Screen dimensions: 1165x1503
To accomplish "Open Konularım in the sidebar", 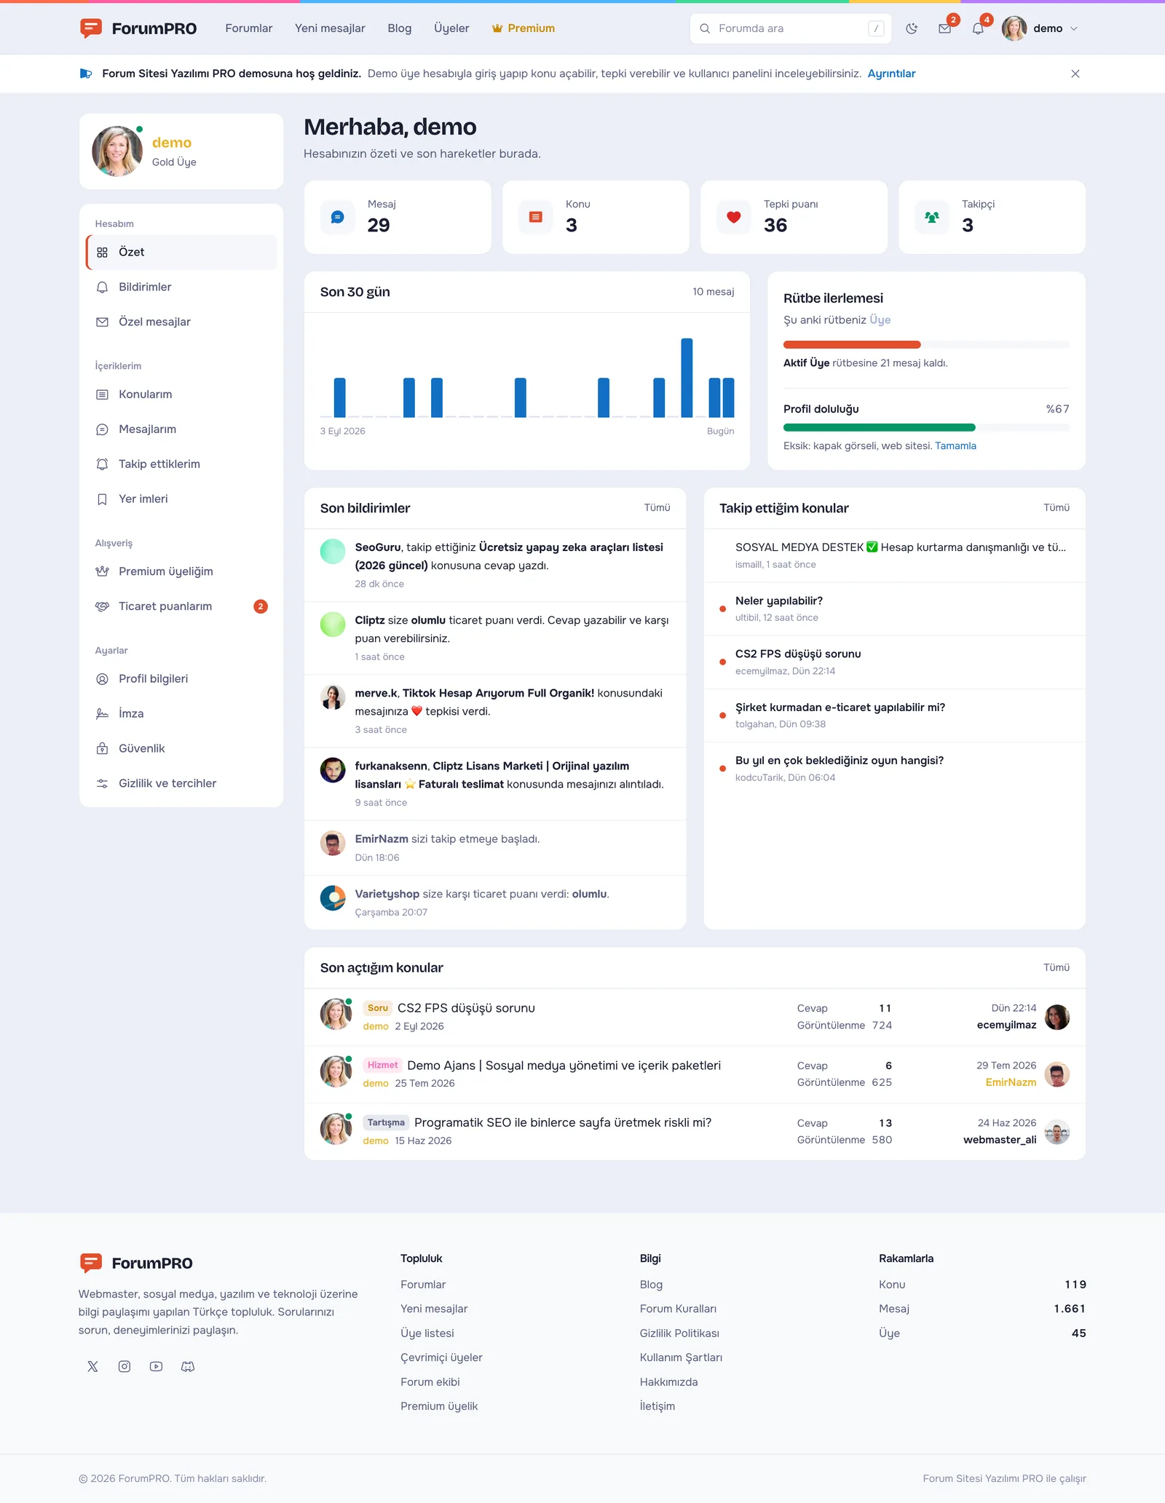I will (x=181, y=394).
